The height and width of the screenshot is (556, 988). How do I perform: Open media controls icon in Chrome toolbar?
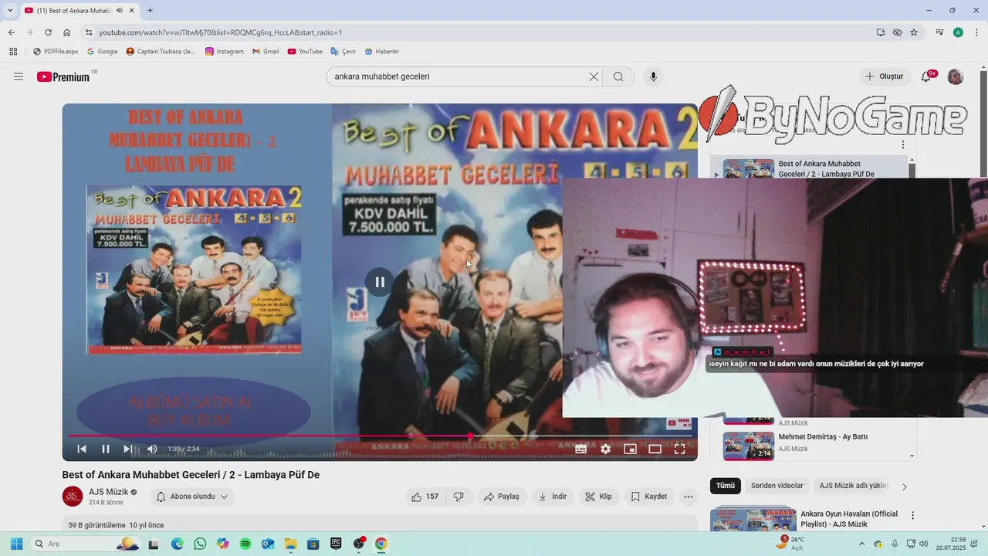[x=939, y=32]
